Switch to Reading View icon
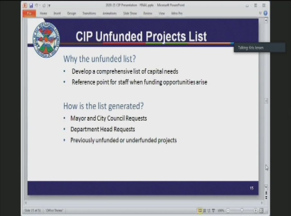The height and width of the screenshot is (216, 291). coord(209,211)
